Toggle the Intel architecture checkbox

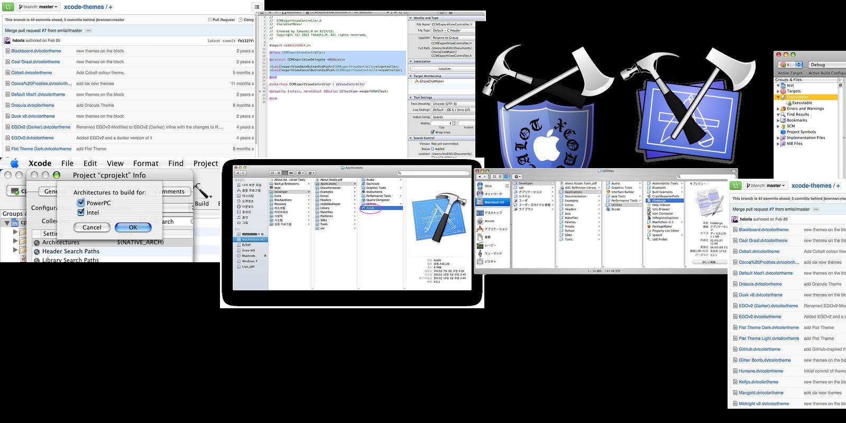(81, 213)
